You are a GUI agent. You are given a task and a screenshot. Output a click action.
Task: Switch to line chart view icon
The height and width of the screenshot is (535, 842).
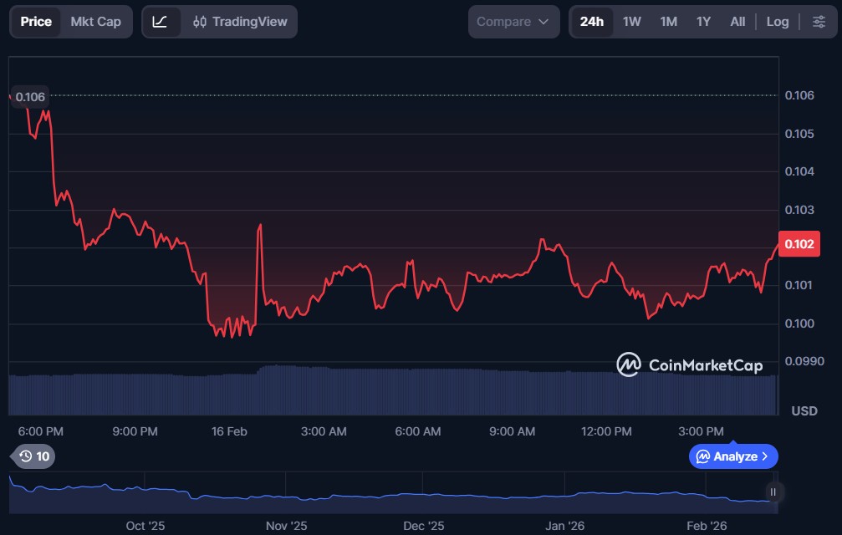tap(161, 22)
